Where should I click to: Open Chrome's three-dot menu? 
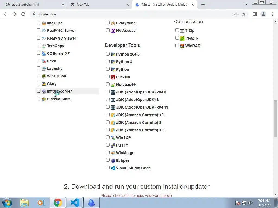[272, 14]
